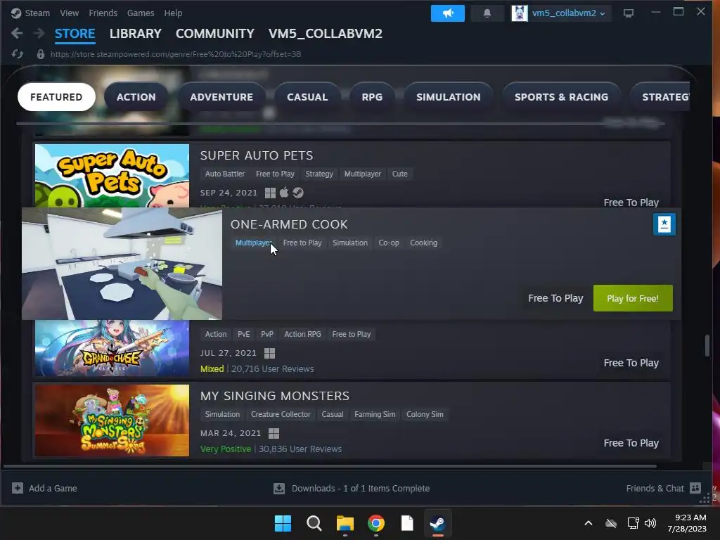Open the Help menu
This screenshot has width=720, height=540.
point(173,13)
